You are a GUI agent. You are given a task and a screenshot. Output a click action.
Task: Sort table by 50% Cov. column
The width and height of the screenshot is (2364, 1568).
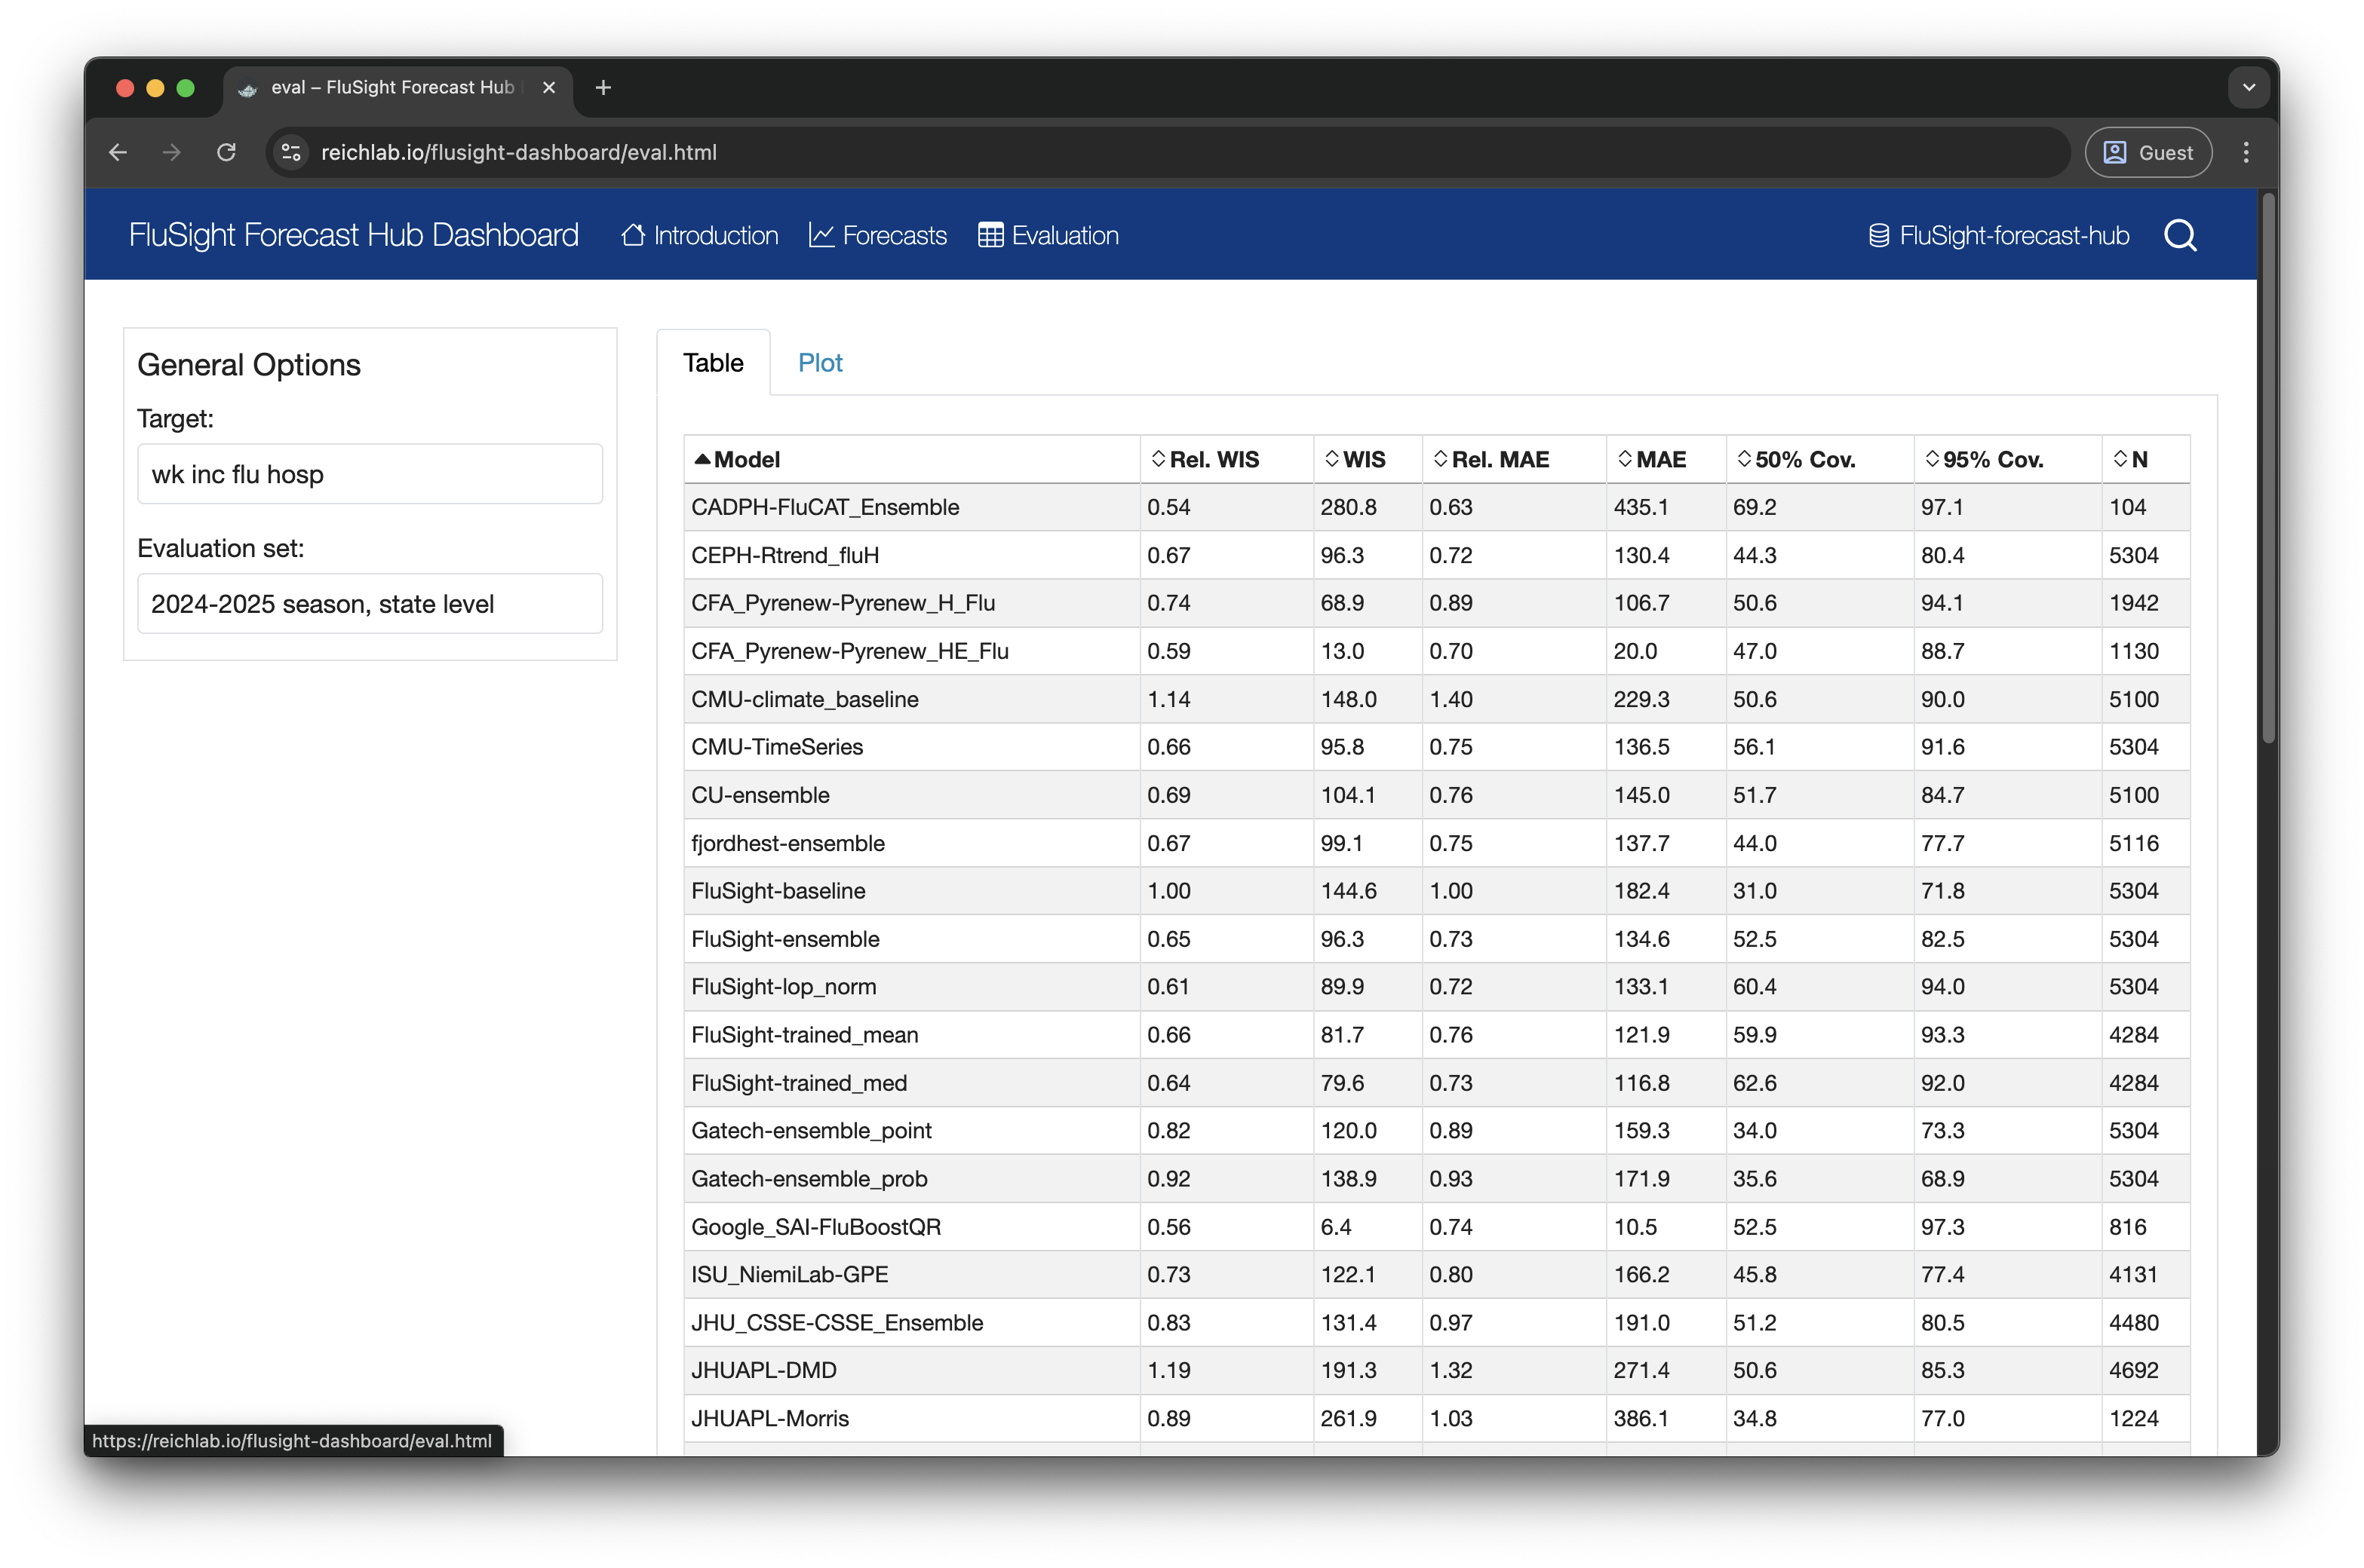1804,459
